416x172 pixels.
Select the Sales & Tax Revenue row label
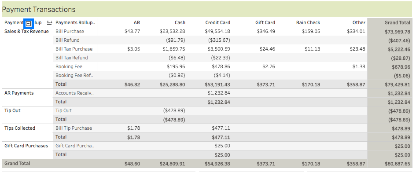pyautogui.click(x=26, y=31)
